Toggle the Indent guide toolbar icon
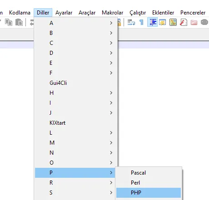 tap(153, 22)
